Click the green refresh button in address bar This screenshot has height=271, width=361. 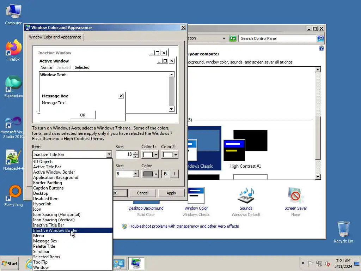233,38
